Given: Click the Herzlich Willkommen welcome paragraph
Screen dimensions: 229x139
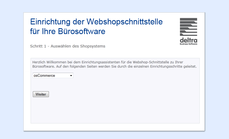Looking at the screenshot, I should [x=114, y=64].
